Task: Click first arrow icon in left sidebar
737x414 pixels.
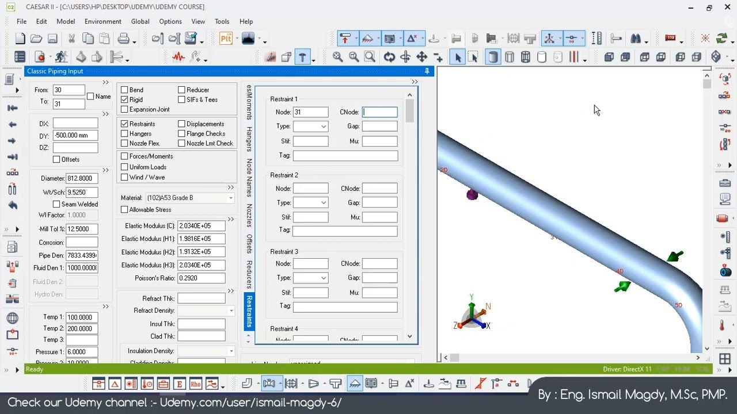Action: pos(12,108)
